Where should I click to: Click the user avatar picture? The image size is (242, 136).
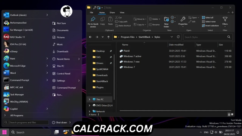(x=66, y=11)
